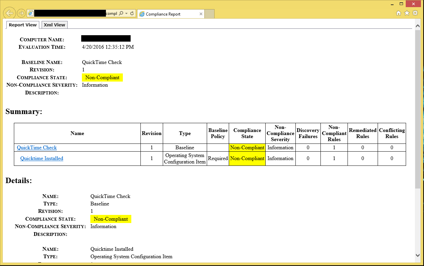Switch to the Xml View tab
The height and width of the screenshot is (266, 424).
click(x=54, y=25)
